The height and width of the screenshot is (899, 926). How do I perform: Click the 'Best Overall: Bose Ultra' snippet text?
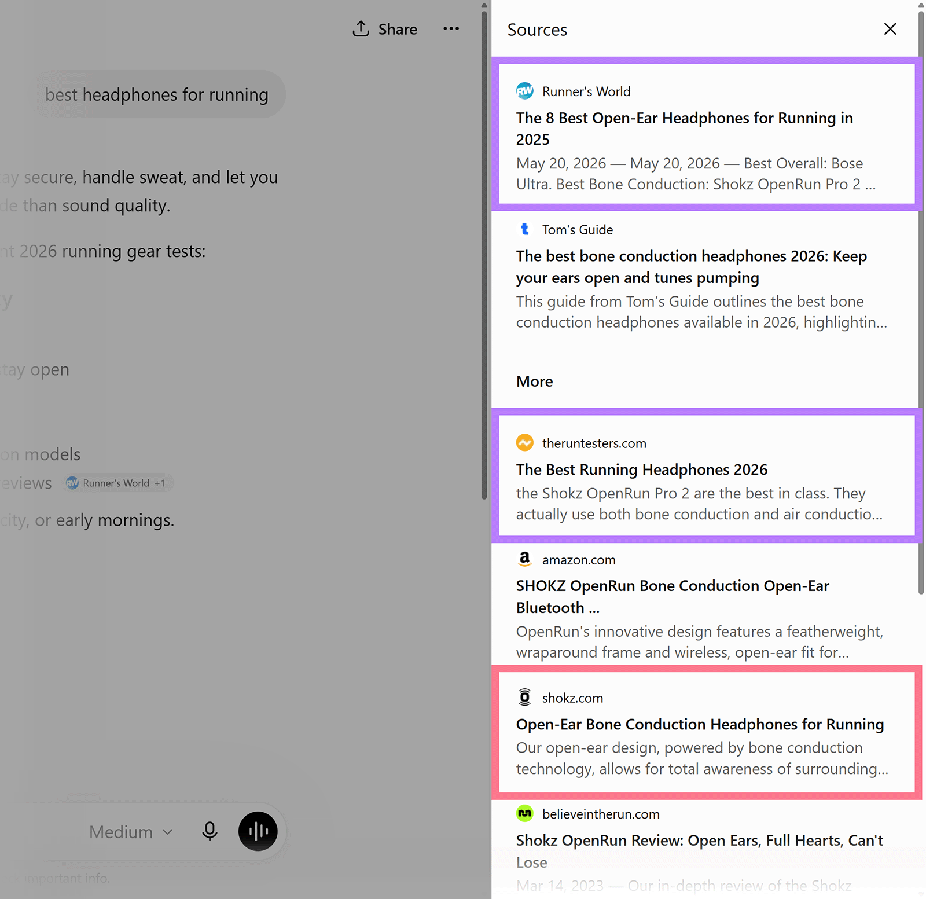[x=696, y=174]
